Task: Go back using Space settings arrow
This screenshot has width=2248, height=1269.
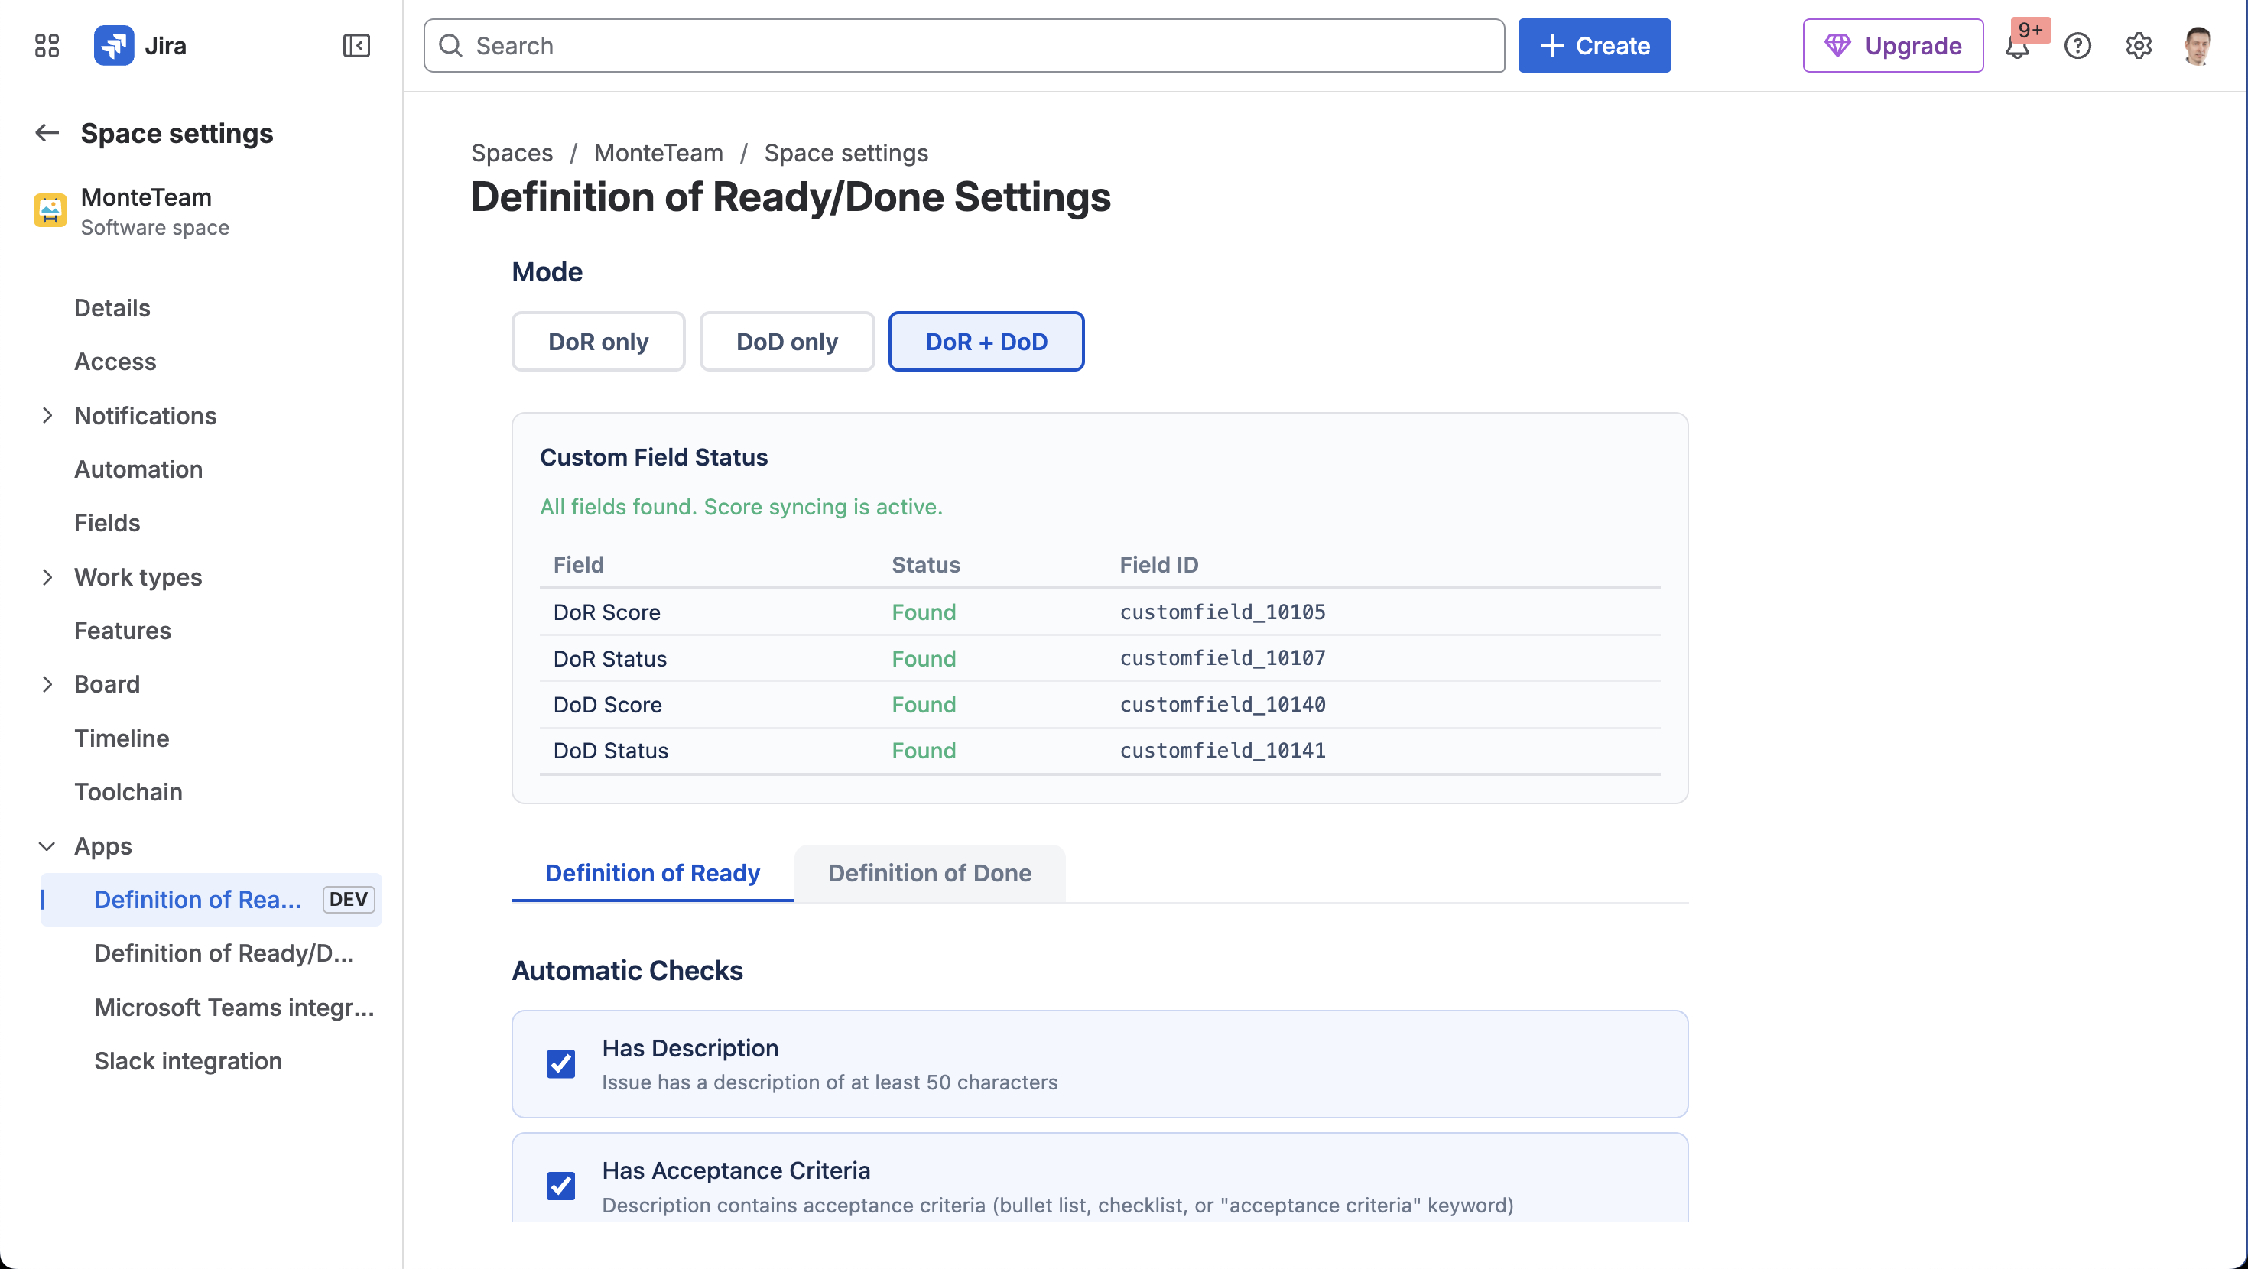Action: pyautogui.click(x=47, y=133)
